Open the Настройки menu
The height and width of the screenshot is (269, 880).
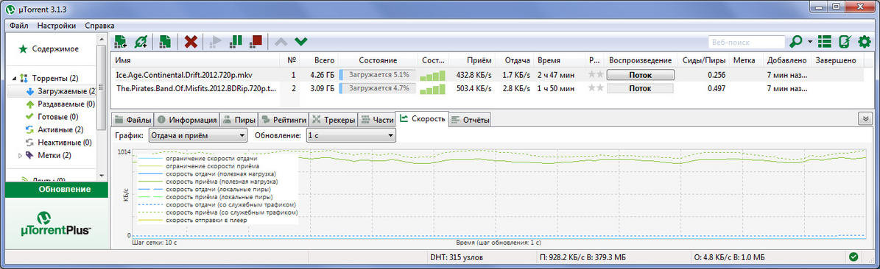[x=57, y=25]
